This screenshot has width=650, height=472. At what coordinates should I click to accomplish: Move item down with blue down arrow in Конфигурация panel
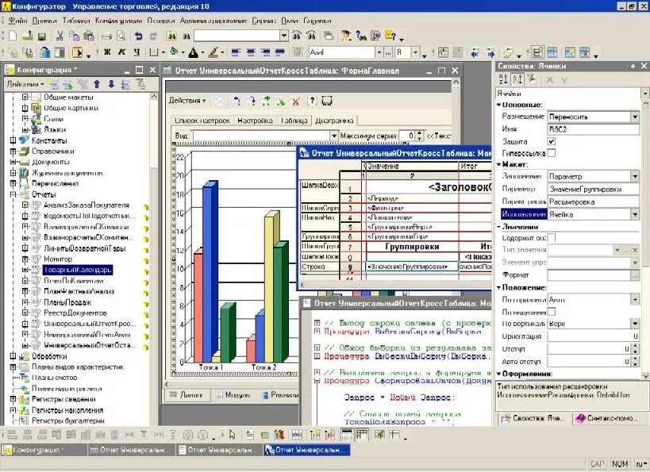pyautogui.click(x=111, y=85)
